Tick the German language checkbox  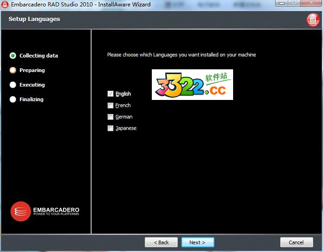(110, 117)
